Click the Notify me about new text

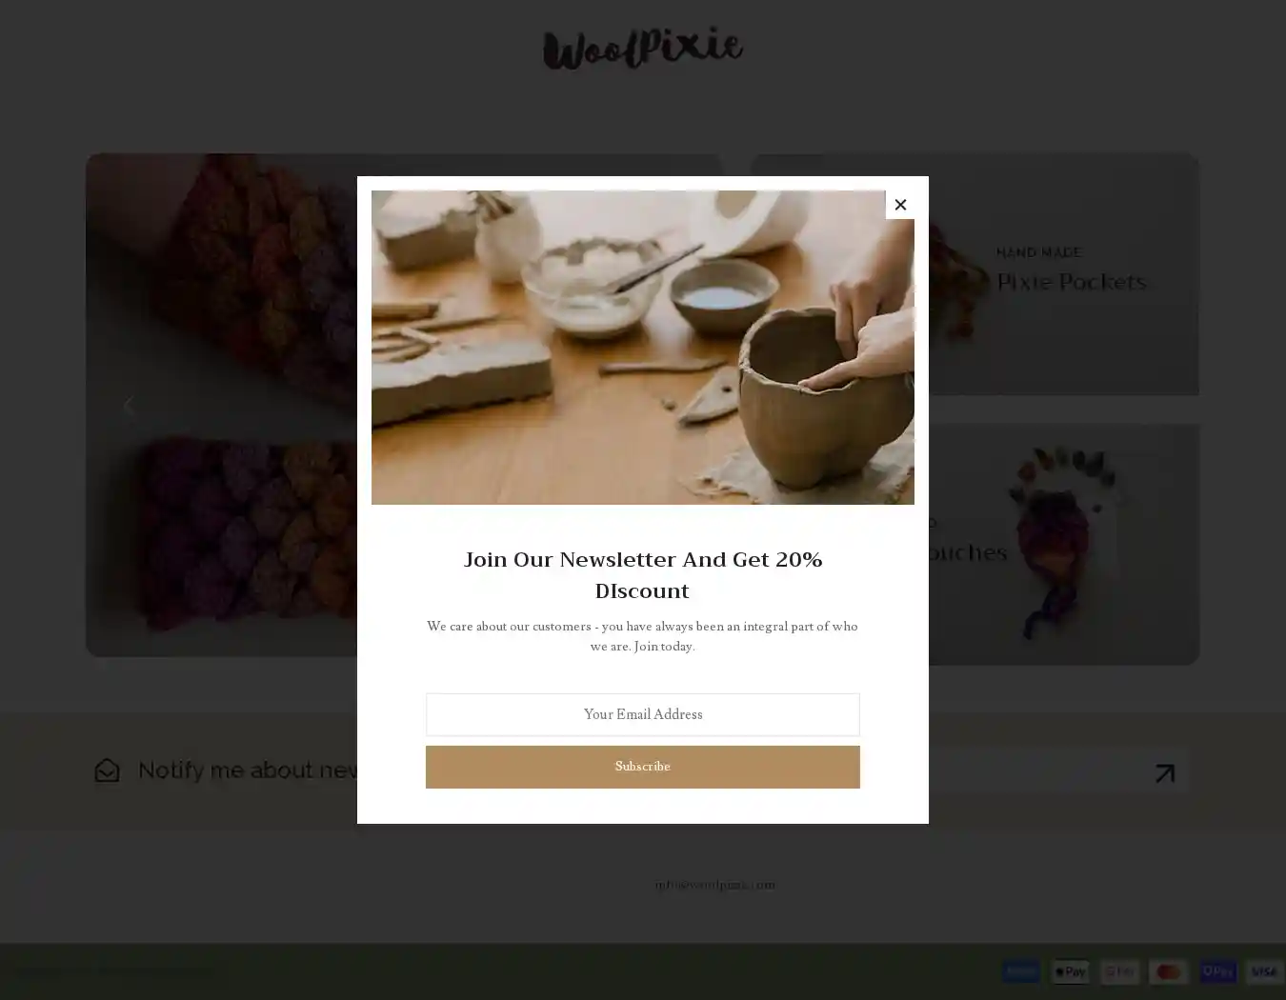pos(248,770)
